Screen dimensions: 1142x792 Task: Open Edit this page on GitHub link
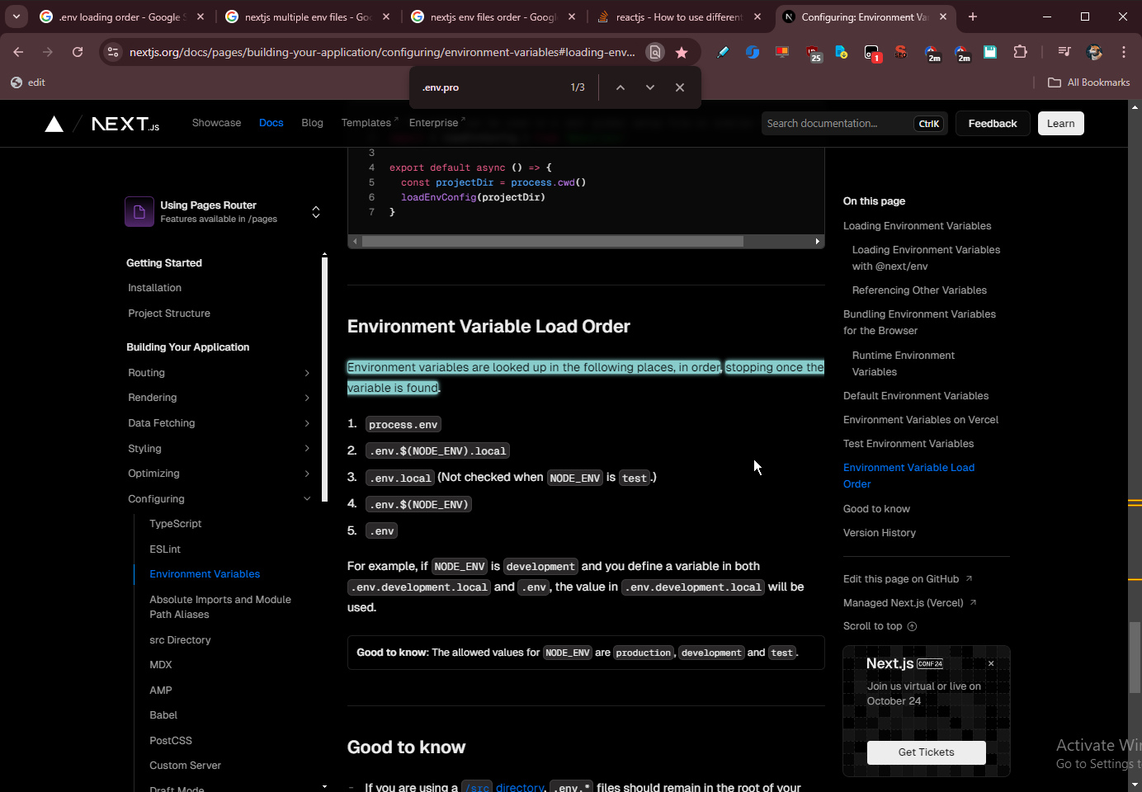pos(901,579)
